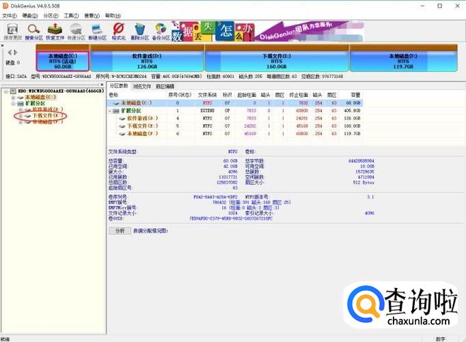Click drive icon of 本地磁盘(C:) table row

coord(116,103)
